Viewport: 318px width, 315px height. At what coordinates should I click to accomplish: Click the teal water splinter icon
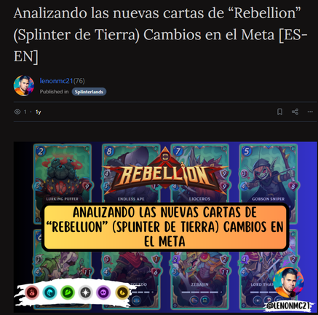tap(49, 292)
